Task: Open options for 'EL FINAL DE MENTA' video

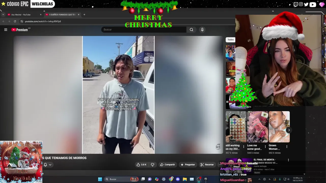Action: tap(288, 160)
